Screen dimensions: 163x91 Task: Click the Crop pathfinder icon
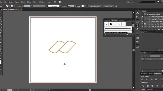click(157, 86)
